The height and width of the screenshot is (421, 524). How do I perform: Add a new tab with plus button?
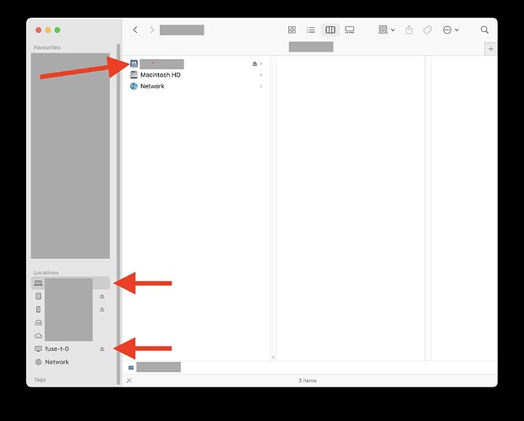490,49
